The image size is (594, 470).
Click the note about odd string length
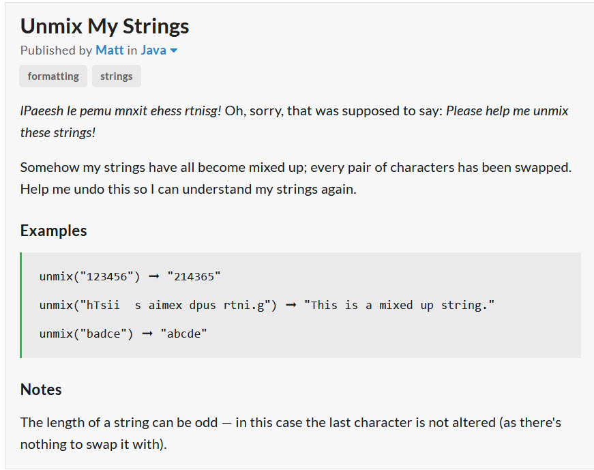[x=291, y=433]
